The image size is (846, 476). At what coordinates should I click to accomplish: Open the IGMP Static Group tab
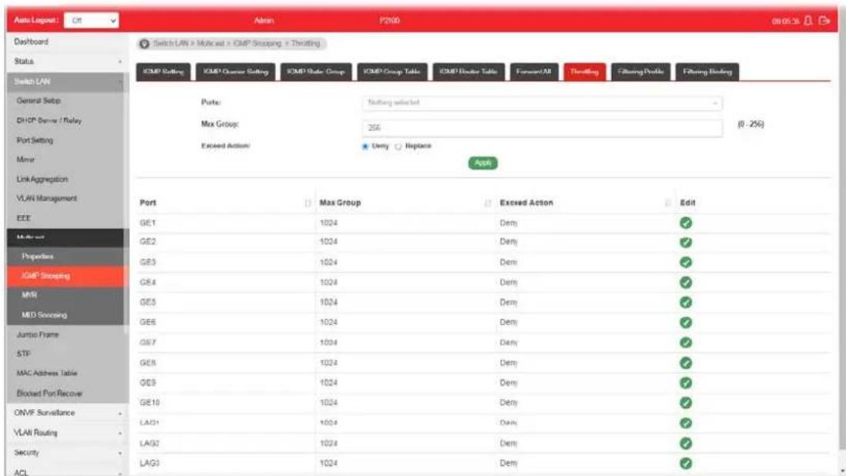click(x=316, y=72)
